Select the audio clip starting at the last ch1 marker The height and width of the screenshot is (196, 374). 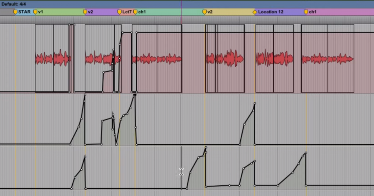[x=314, y=58]
